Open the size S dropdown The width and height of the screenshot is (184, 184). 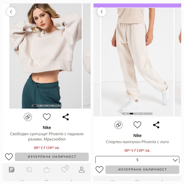point(137,160)
